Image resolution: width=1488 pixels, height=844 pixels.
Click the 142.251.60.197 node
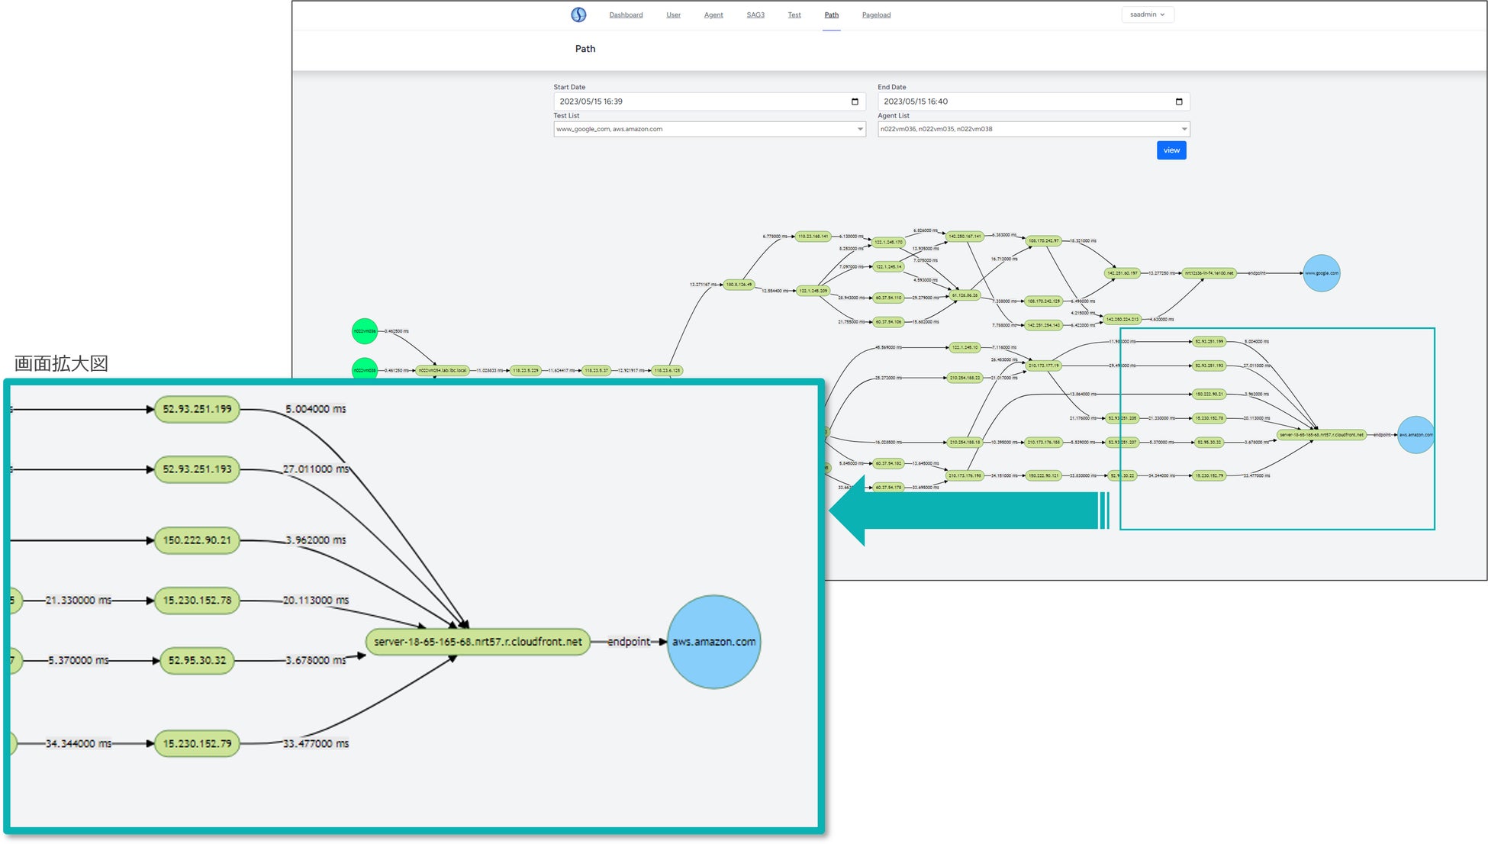[x=1122, y=273]
